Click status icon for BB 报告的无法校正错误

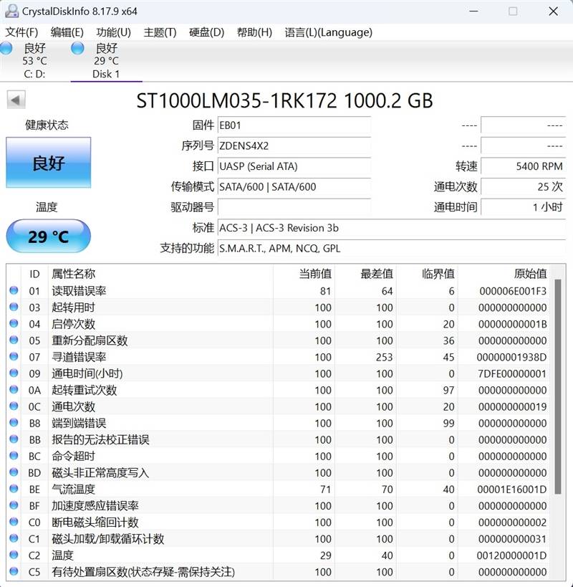tap(14, 439)
